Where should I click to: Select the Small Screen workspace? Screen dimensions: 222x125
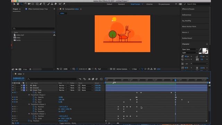pyautogui.click(x=135, y=4)
